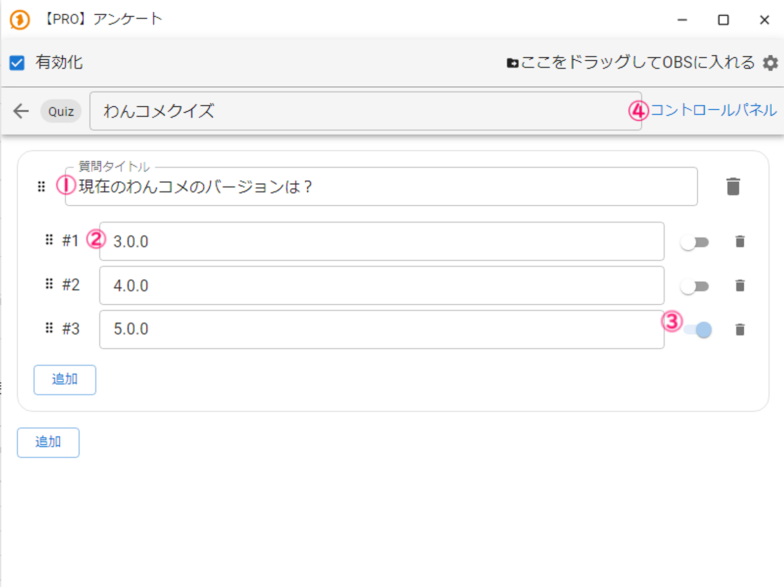Image resolution: width=784 pixels, height=587 pixels.
Task: Disable the correct-answer switch for 5.0.0
Action: pyautogui.click(x=698, y=330)
